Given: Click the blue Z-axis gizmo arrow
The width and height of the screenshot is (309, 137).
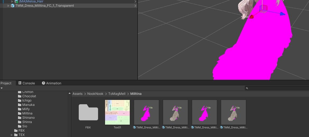Looking at the screenshot, I should point(282,14).
